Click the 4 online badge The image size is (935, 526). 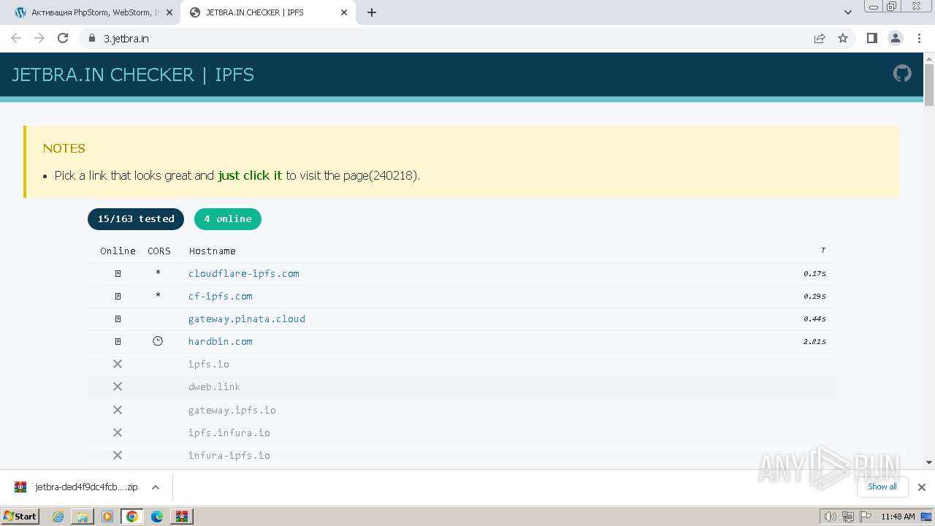click(x=228, y=218)
